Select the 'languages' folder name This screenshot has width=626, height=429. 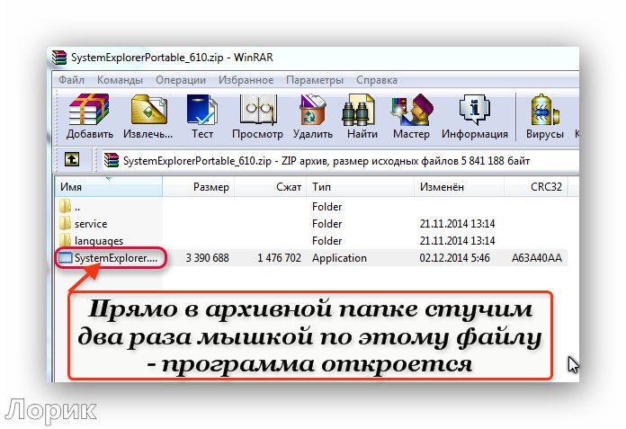point(99,241)
